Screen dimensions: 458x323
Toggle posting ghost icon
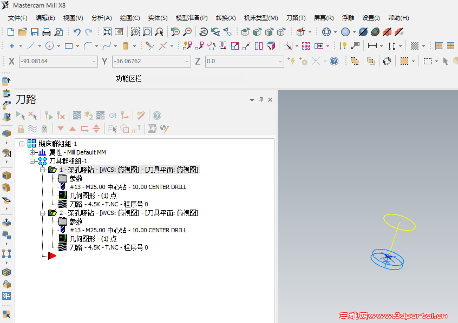pos(44,129)
